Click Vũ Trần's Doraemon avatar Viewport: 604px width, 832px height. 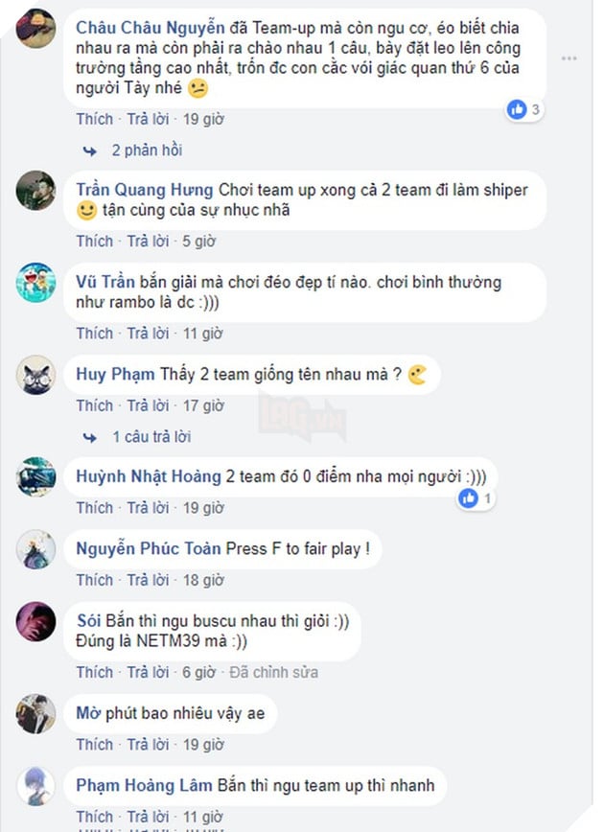coord(35,282)
